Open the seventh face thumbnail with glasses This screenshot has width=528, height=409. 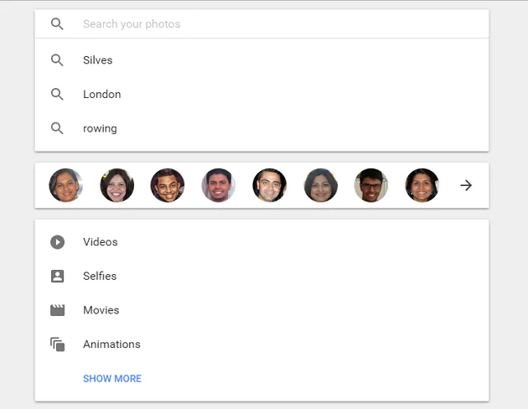click(371, 185)
